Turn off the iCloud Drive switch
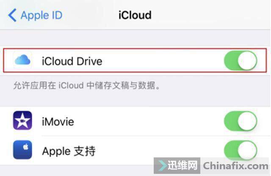This screenshot has width=271, height=176. pos(241,60)
